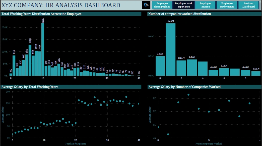Select the 'Average Salary by Number of Companies Worked' title
Screen dimensions: 262x146
[x=185, y=87]
